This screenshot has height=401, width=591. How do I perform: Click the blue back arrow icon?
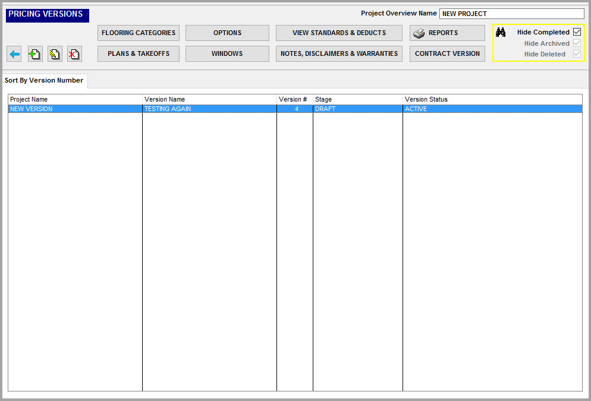tap(14, 54)
